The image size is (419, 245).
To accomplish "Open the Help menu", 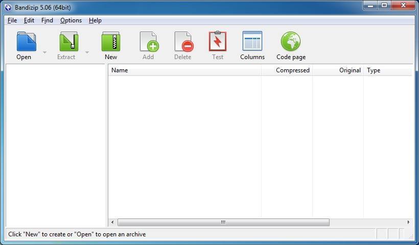I will click(x=95, y=20).
